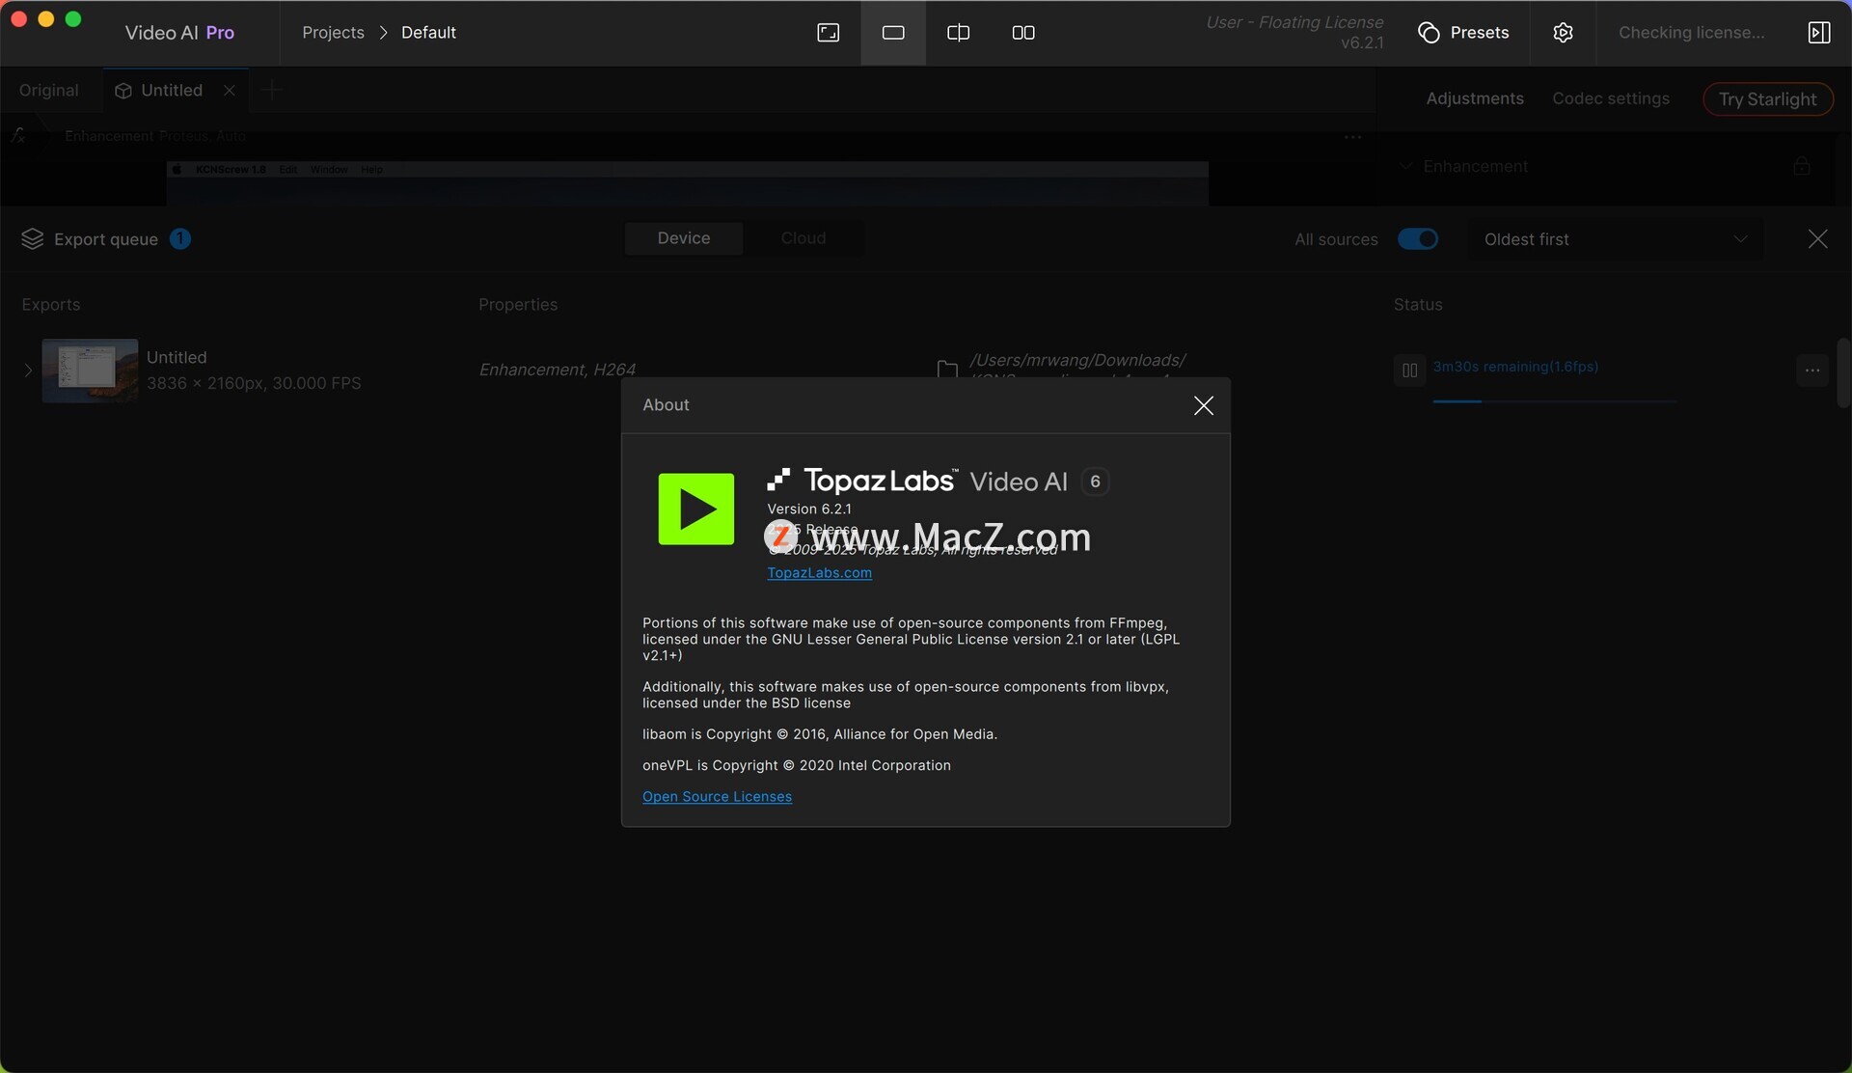Open the Untitled export more options menu
The width and height of the screenshot is (1852, 1073).
[x=1811, y=371]
